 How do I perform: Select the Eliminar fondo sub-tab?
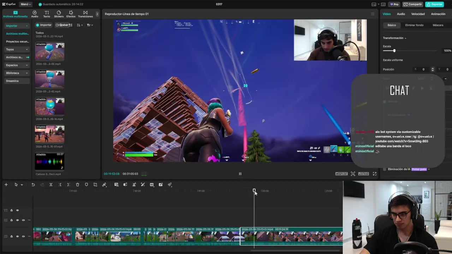[x=414, y=25]
